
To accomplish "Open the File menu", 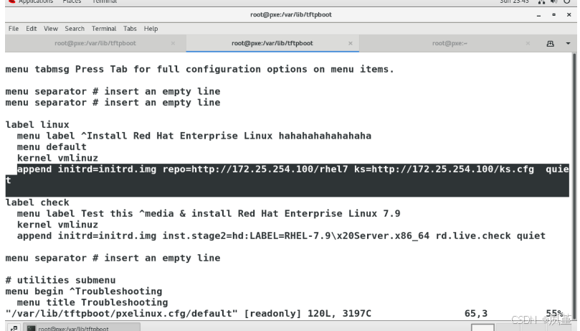I will (14, 29).
